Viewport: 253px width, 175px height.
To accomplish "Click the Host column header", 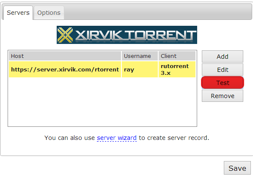I will [65, 56].
